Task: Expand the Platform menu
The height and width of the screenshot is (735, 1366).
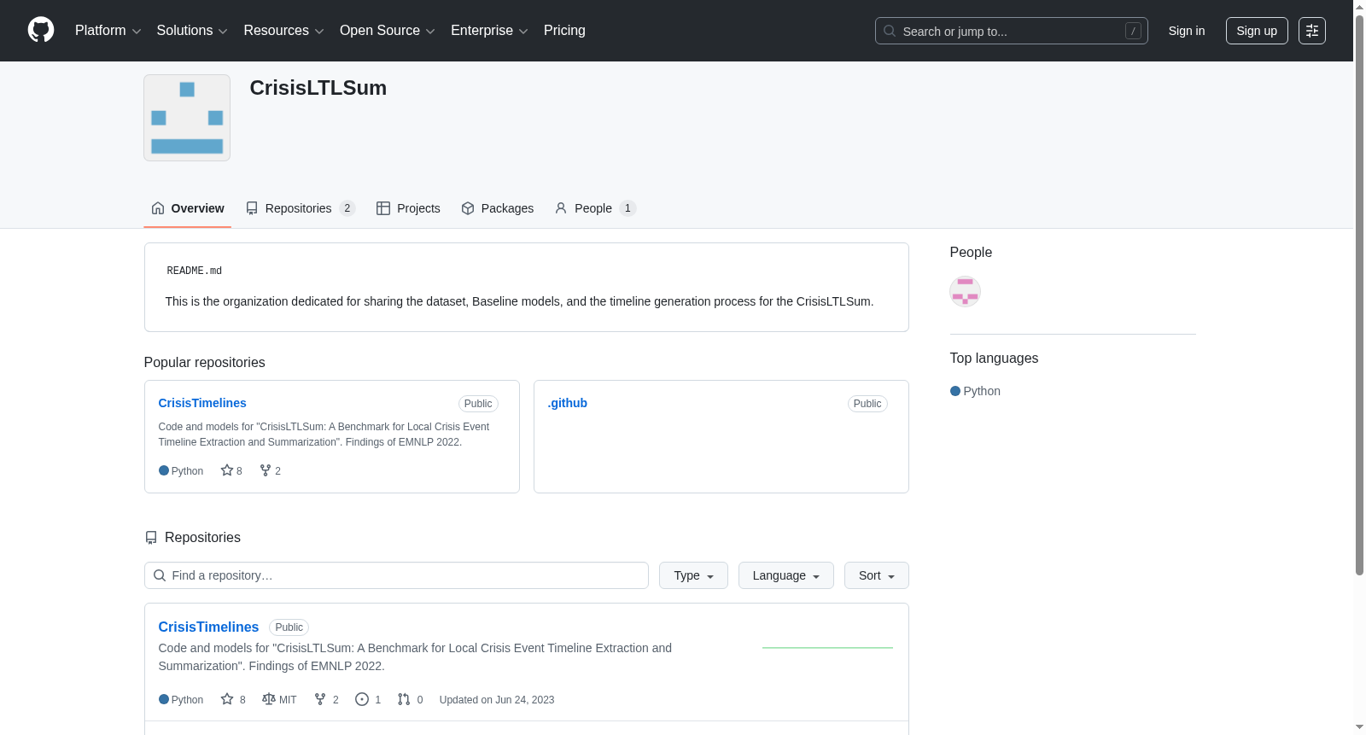Action: coord(108,31)
